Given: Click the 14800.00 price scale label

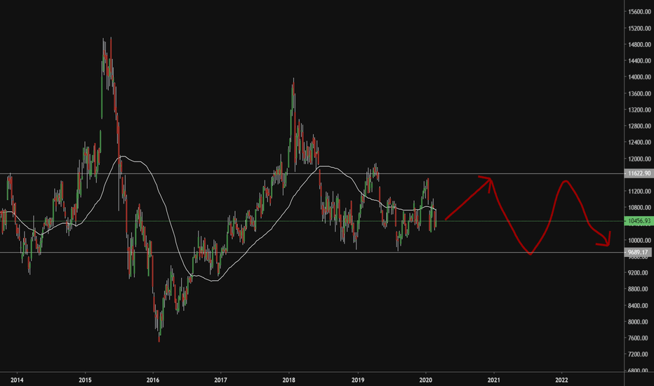Looking at the screenshot, I should click(x=640, y=44).
